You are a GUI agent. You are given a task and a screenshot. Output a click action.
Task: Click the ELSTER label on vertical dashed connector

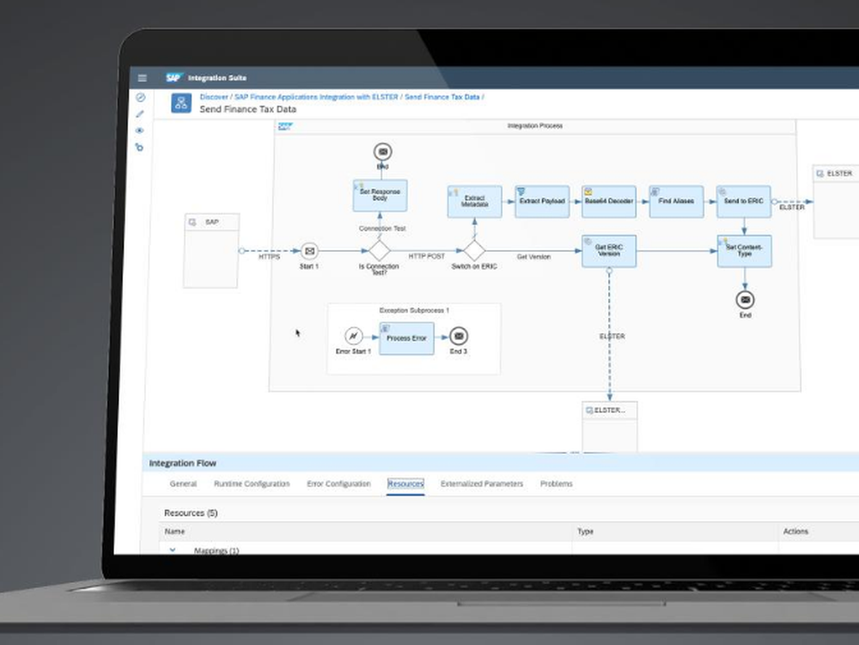[612, 336]
